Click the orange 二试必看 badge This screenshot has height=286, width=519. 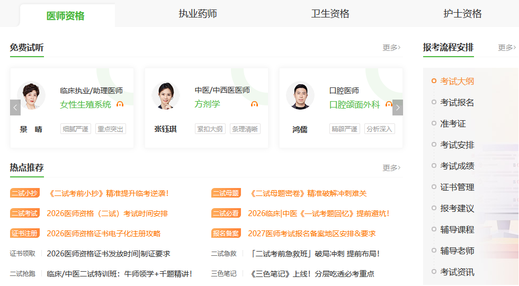tap(226, 213)
